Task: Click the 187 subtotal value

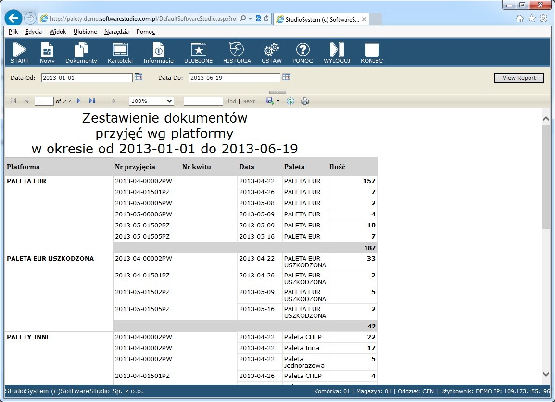Action: point(369,248)
